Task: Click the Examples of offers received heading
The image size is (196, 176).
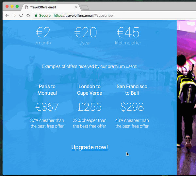Action: point(90,66)
